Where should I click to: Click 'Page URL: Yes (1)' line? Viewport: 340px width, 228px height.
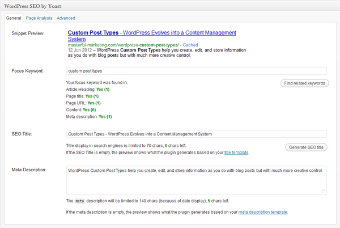[83, 103]
